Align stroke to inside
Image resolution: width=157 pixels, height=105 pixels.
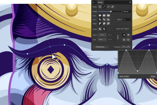(104, 24)
